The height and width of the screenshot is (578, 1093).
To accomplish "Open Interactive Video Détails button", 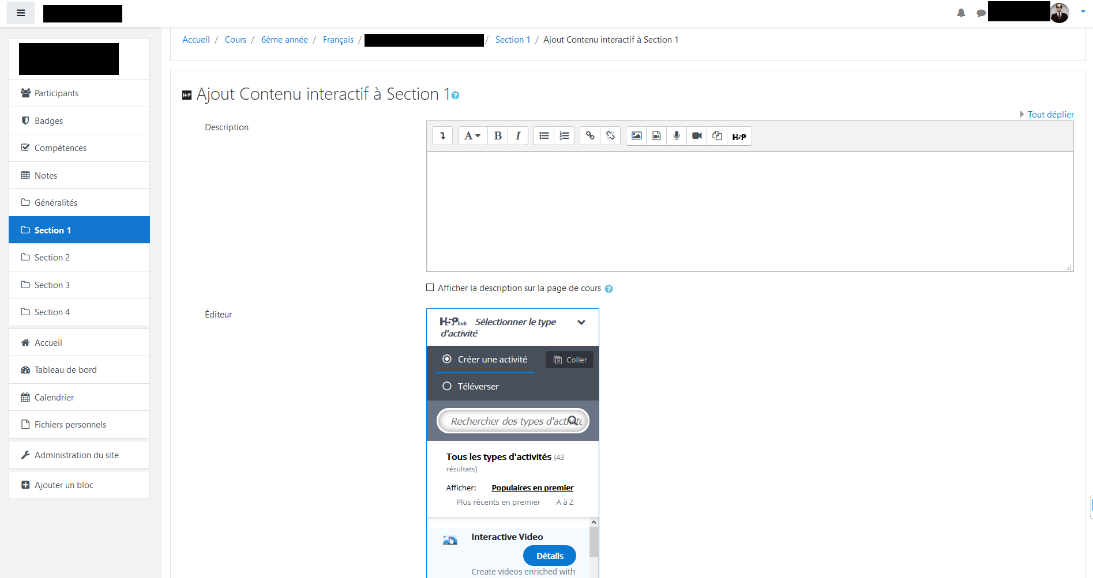I will click(x=550, y=556).
